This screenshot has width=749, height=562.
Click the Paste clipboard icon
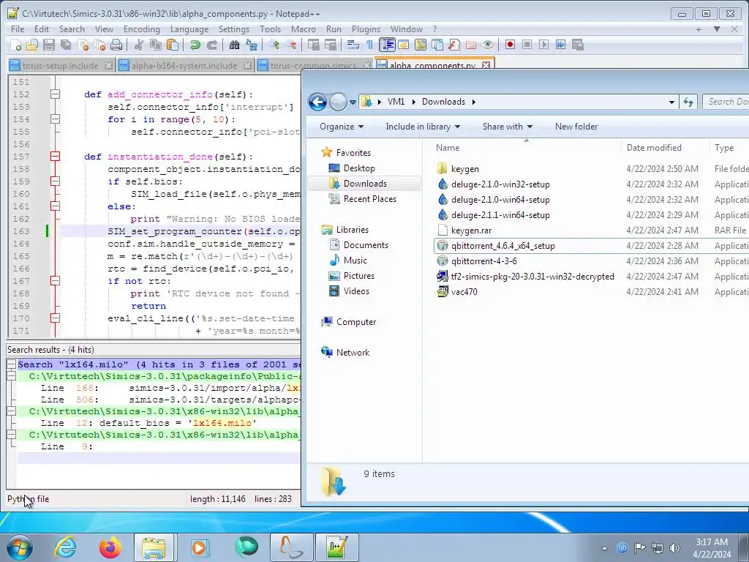[173, 45]
